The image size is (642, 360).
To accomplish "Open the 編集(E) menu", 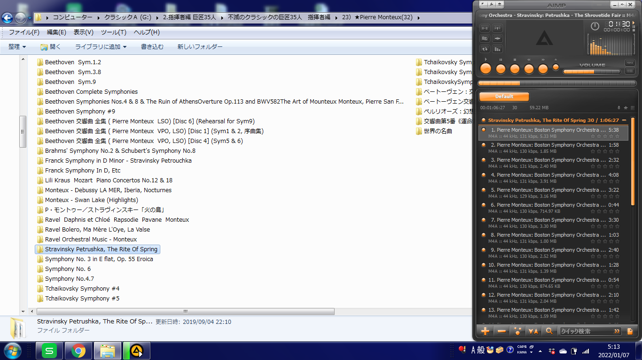I will click(x=56, y=32).
